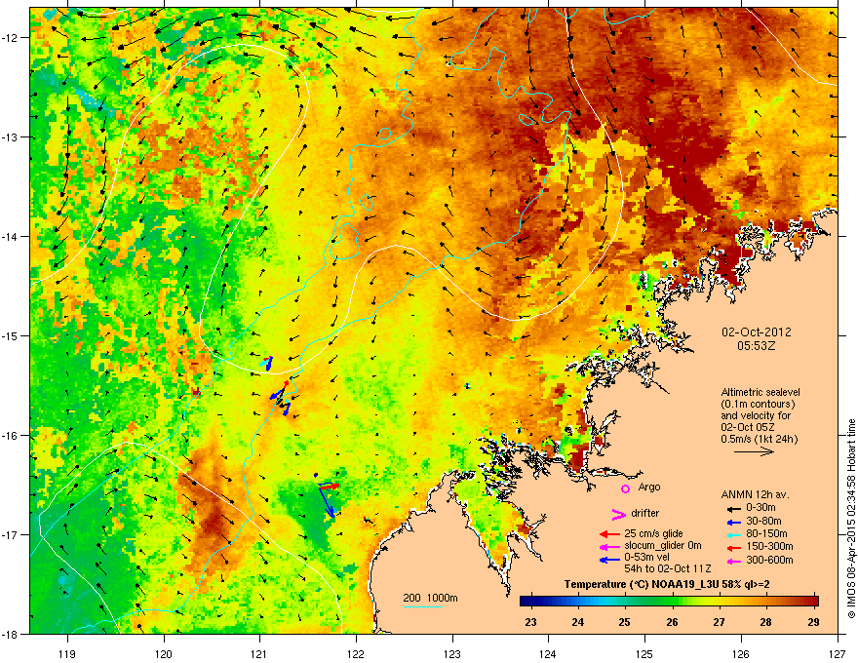Click the latitude axis label -15
858x663 pixels.
point(12,335)
